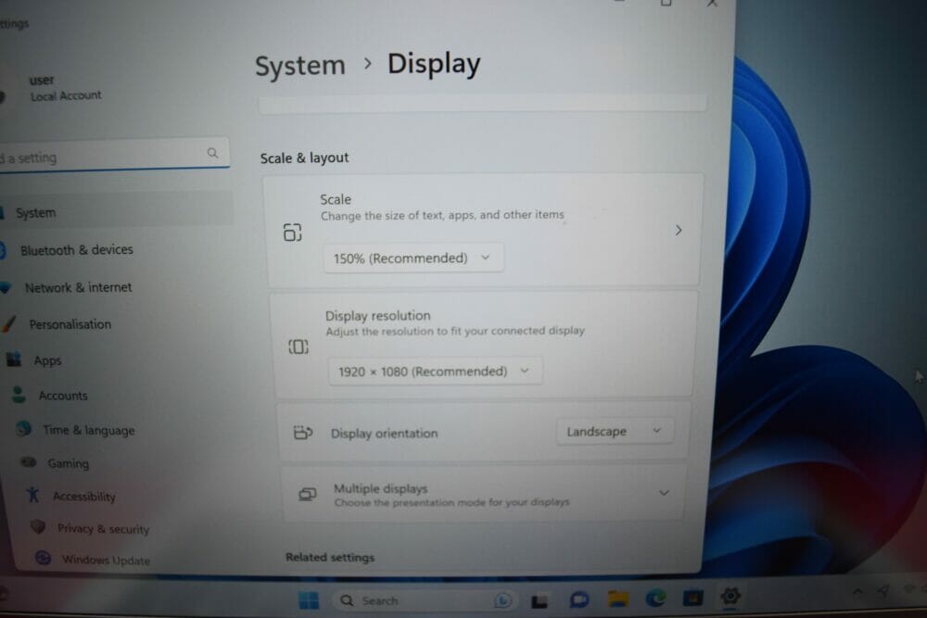Click the Gaming controller icon

click(29, 462)
